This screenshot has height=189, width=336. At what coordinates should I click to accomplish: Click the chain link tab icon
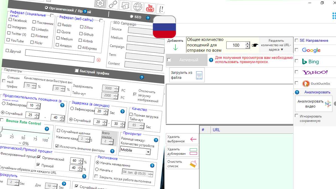point(113,5)
